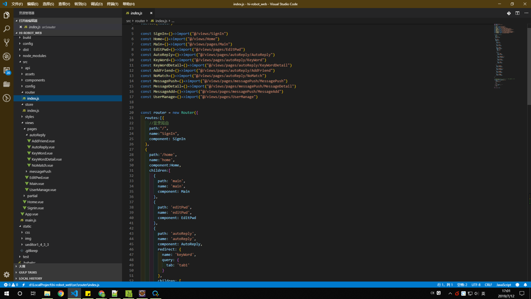Viewport: 531px width, 299px height.
Task: Split the editor to the right
Action: [x=517, y=13]
